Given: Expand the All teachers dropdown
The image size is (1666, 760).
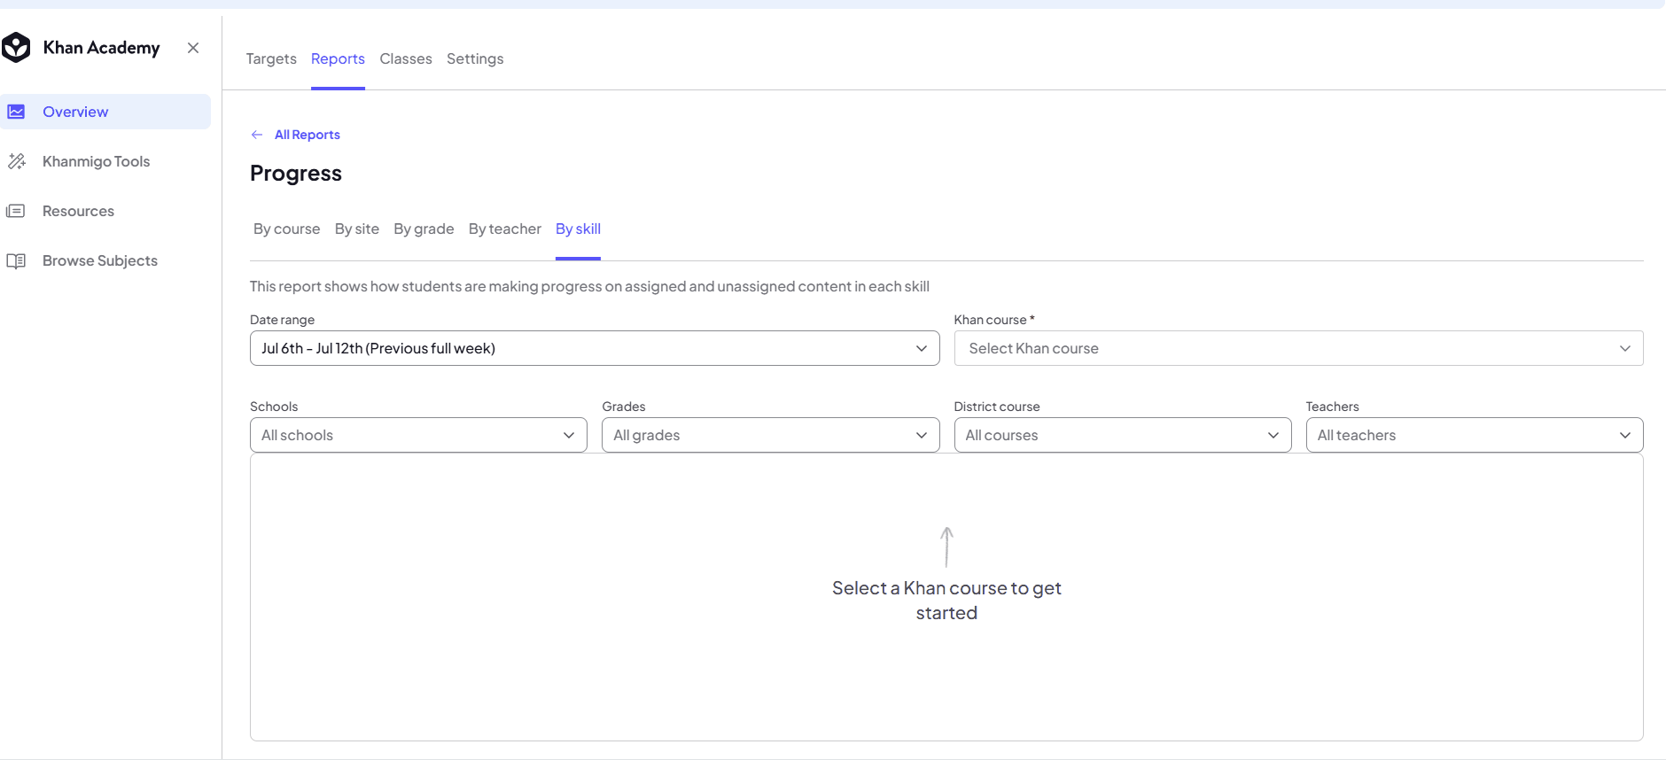Looking at the screenshot, I should (1475, 435).
